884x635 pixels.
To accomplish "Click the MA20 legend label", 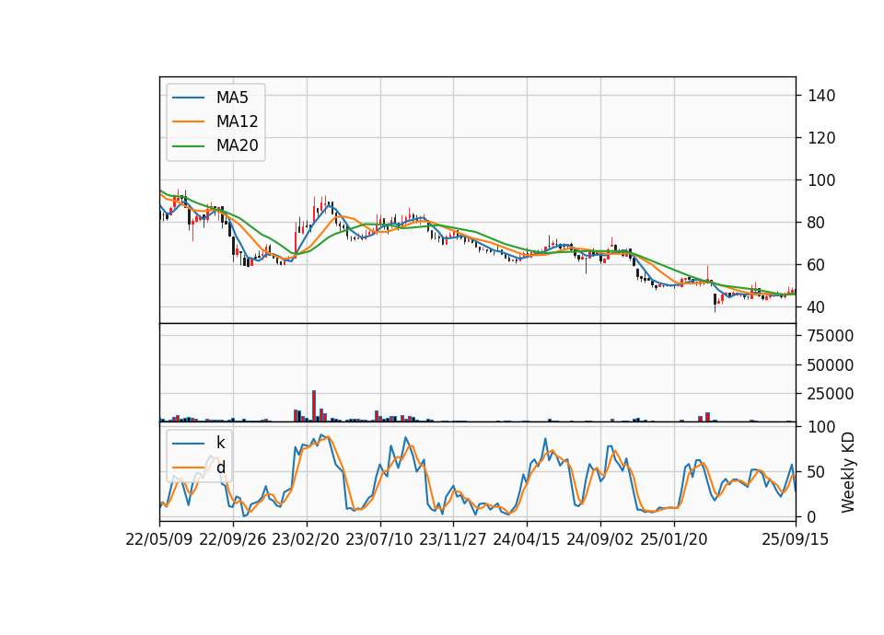I will 237,145.
